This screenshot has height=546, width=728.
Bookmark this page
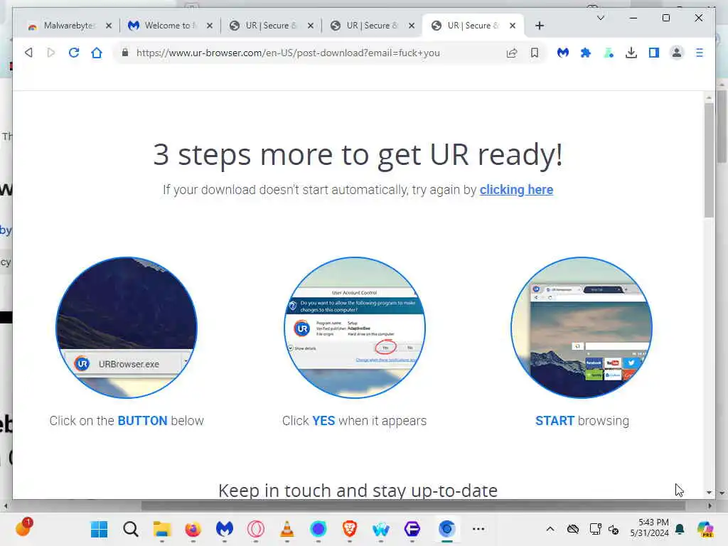tap(535, 53)
